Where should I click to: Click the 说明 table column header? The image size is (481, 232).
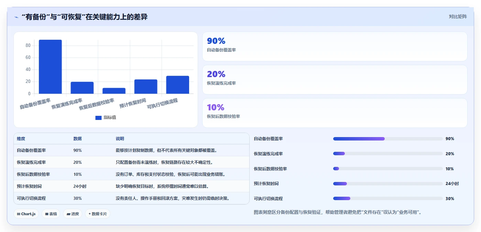tap(120, 139)
